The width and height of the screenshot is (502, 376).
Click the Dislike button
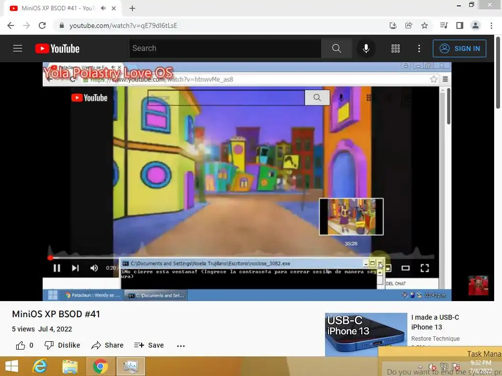click(62, 345)
